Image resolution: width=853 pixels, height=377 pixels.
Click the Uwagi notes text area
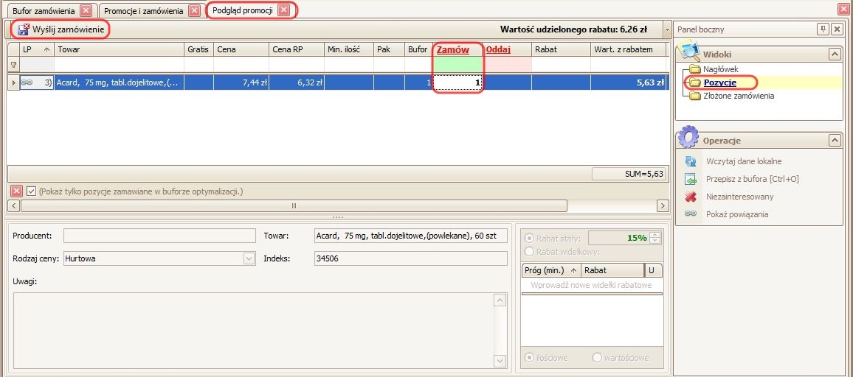click(x=251, y=329)
